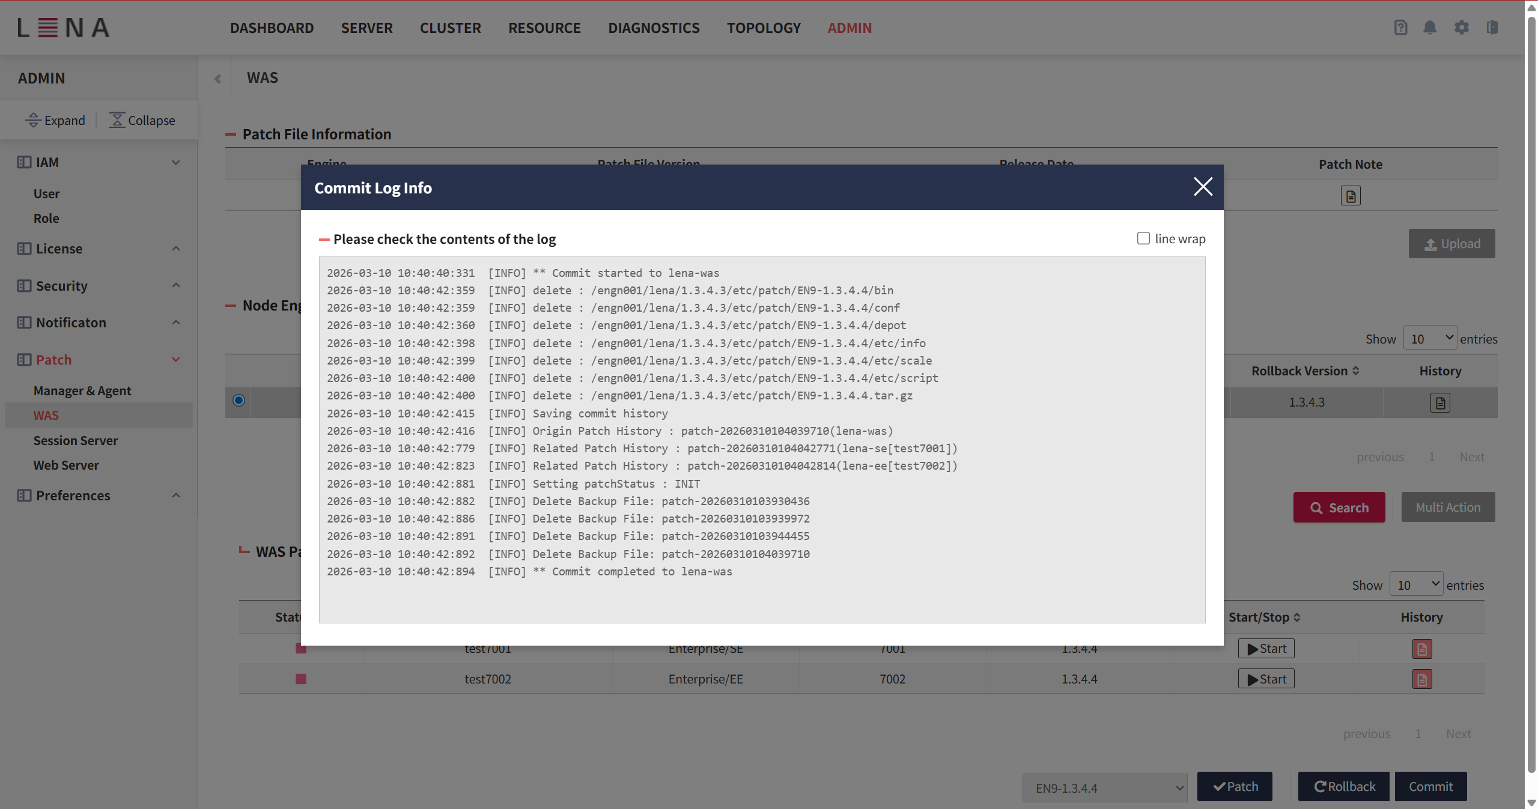Expand all sidebar menus
The image size is (1538, 809).
55,120
